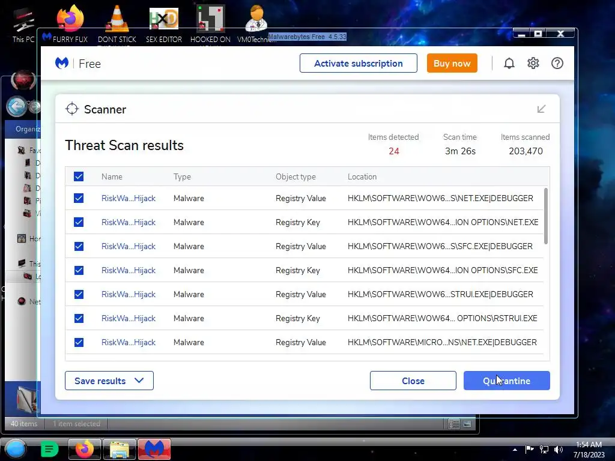
Task: Open RiskWa...Hijack link for OPTIONS\RSTRUI.EXE row
Action: tap(129, 318)
